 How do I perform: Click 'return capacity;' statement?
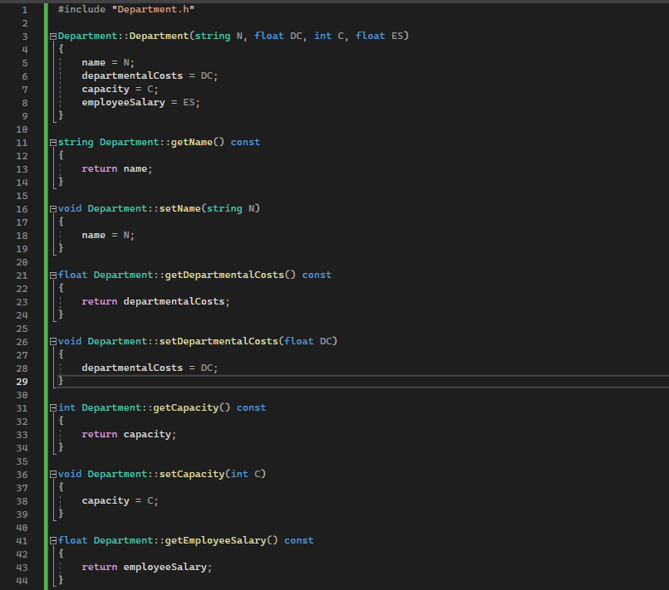[x=129, y=435]
